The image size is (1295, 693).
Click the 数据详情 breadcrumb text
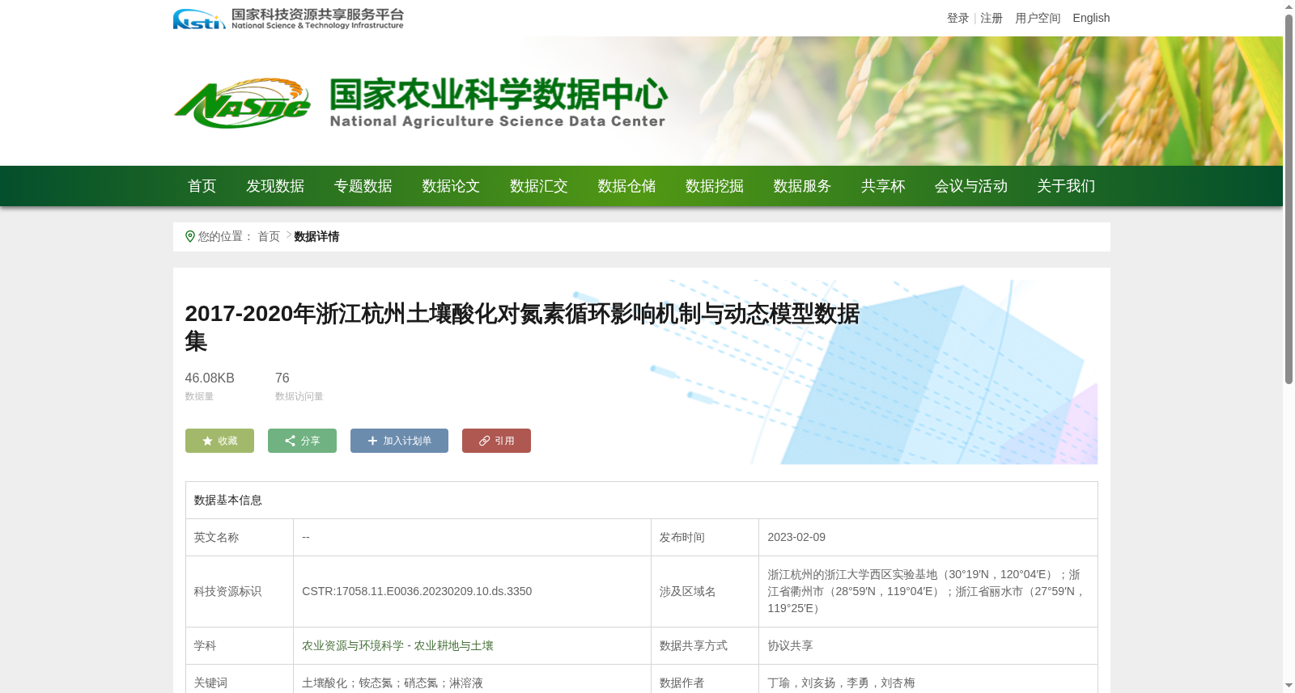[x=316, y=237]
